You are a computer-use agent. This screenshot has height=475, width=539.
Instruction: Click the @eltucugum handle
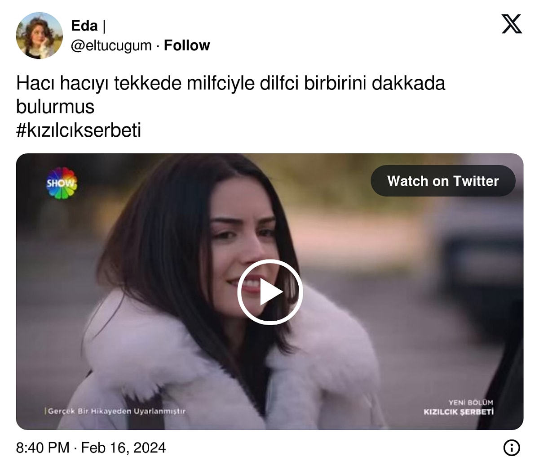[111, 45]
